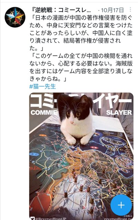Viewport: 138px width, 220px height.
Task: Click the second paragraph starting このゲーム
Action: pyautogui.click(x=81, y=67)
